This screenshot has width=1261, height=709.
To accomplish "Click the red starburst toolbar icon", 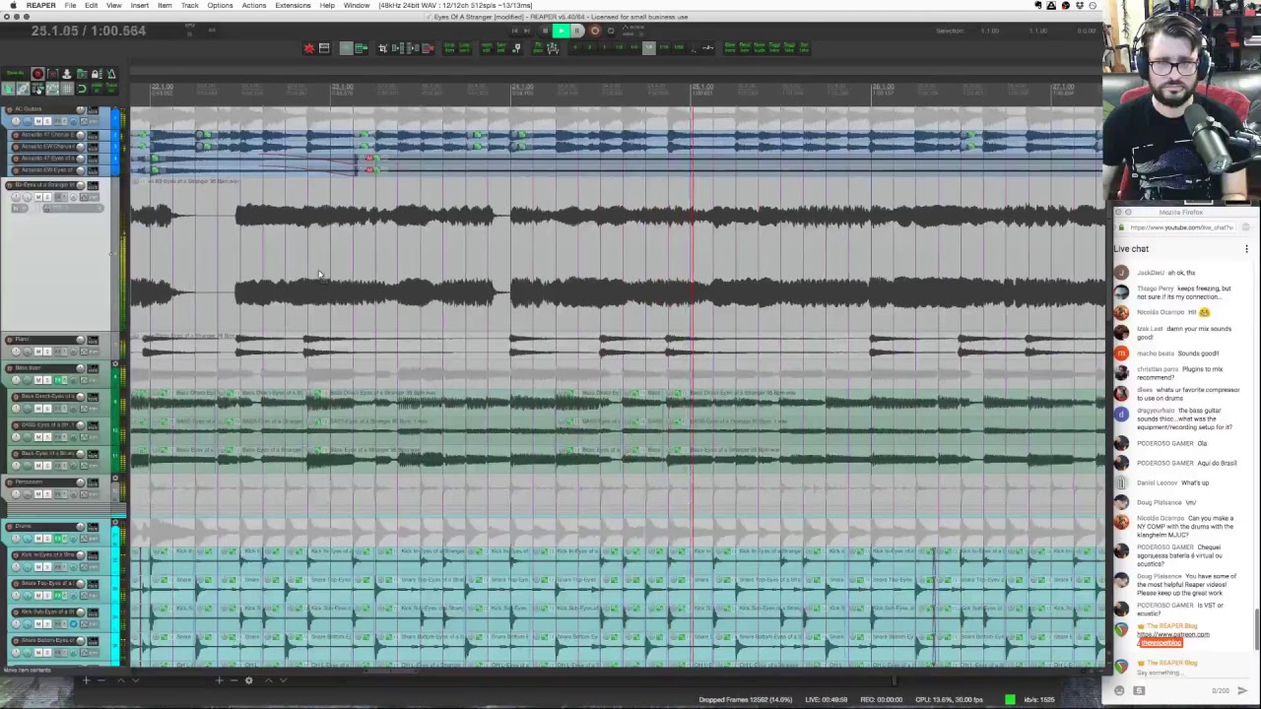I will click(x=308, y=47).
